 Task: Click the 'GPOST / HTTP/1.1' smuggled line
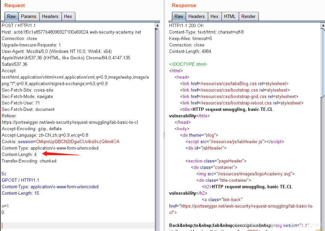pyautogui.click(x=20, y=180)
